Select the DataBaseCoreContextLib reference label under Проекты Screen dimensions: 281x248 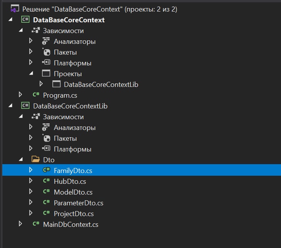point(101,85)
